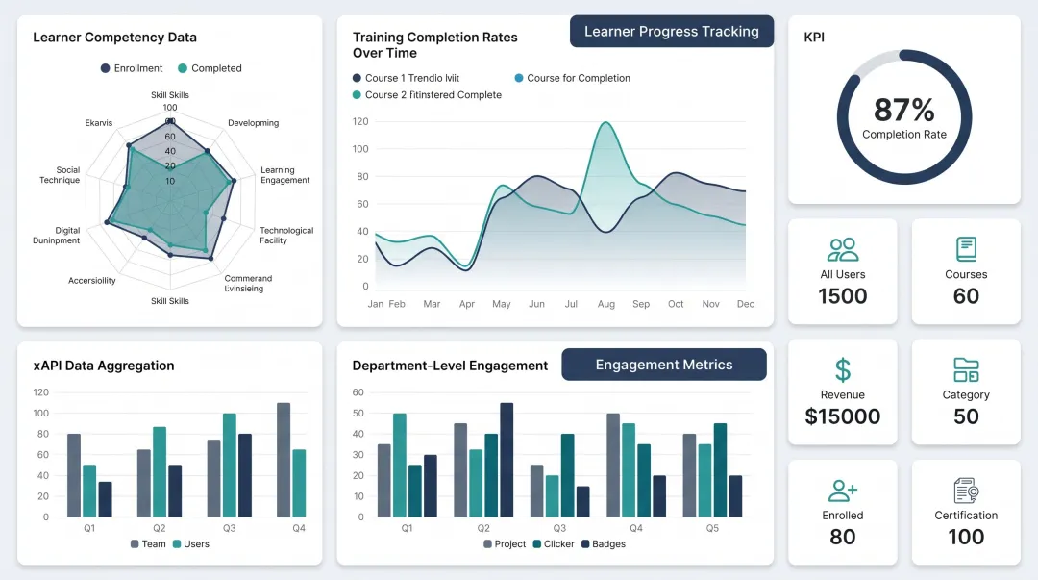Toggle the Project legend swatch
The height and width of the screenshot is (580, 1038).
click(x=488, y=544)
